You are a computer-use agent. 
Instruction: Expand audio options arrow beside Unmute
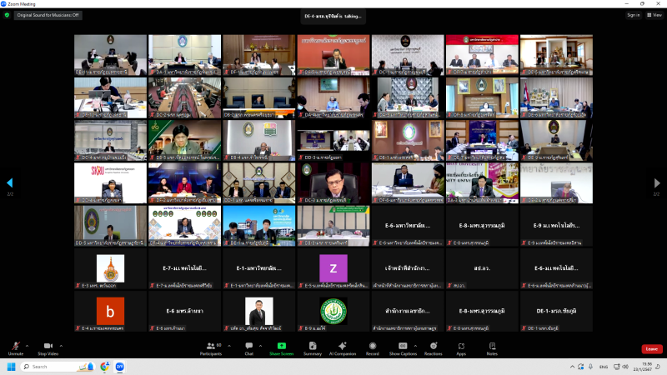27,345
